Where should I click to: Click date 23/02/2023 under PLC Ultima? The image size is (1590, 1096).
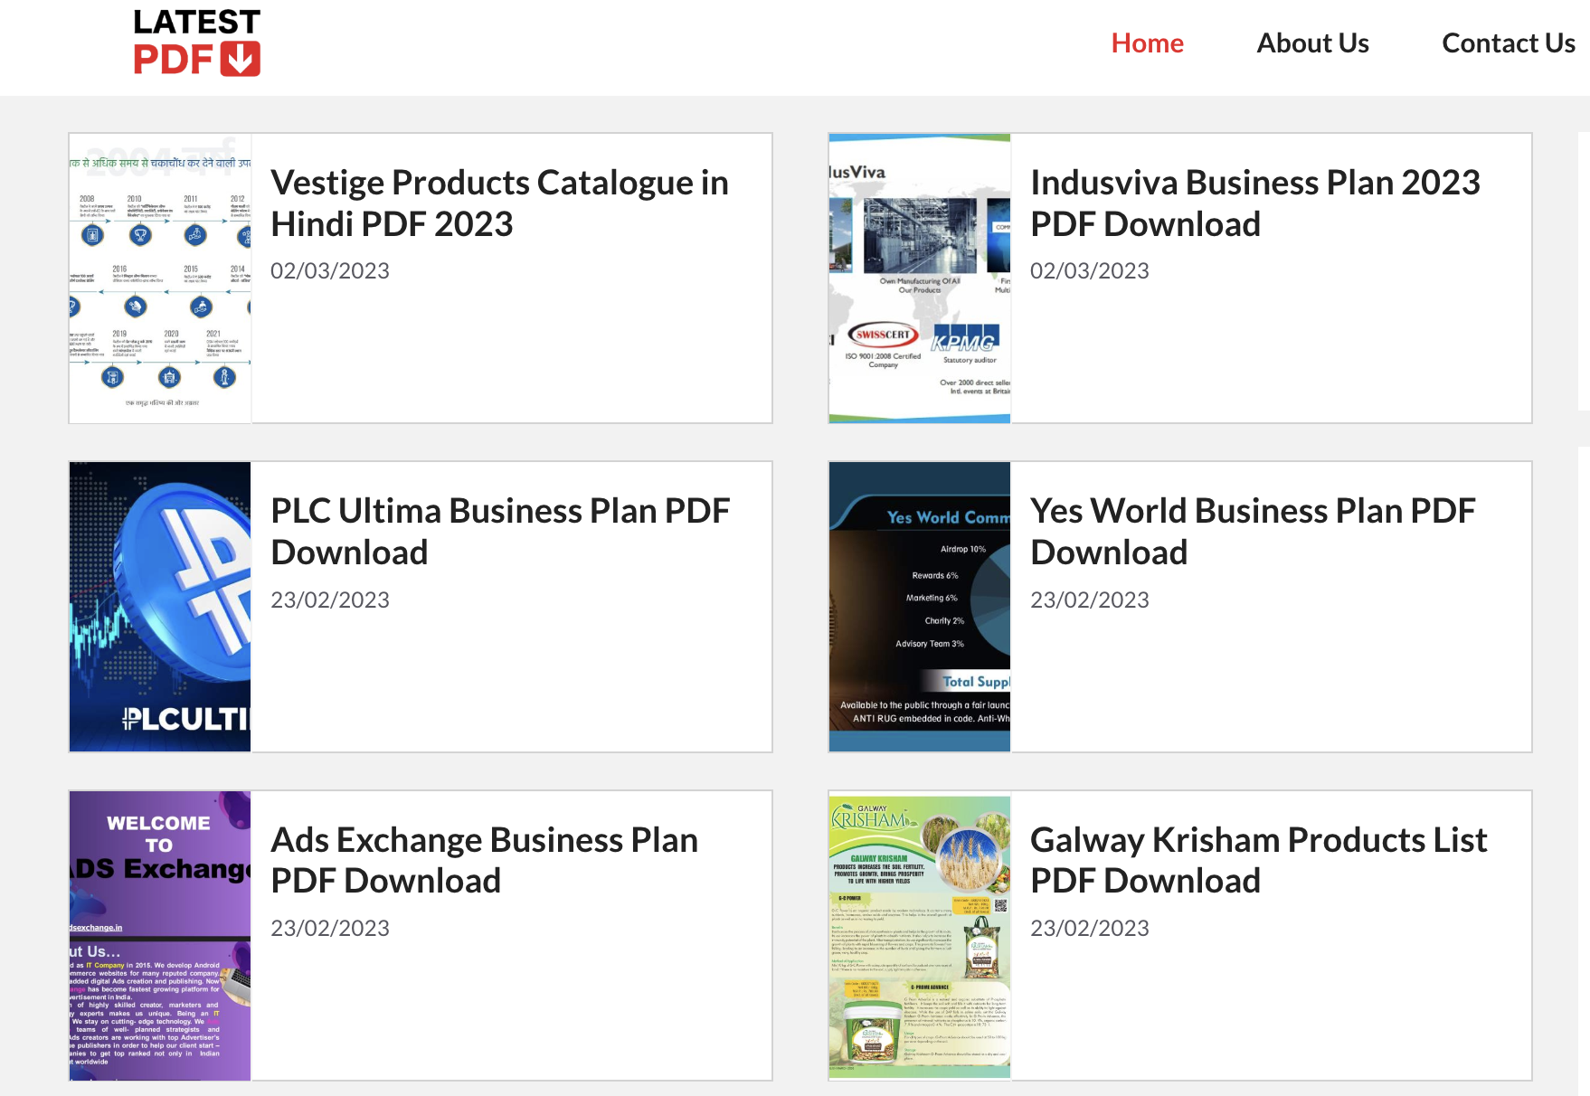[330, 600]
